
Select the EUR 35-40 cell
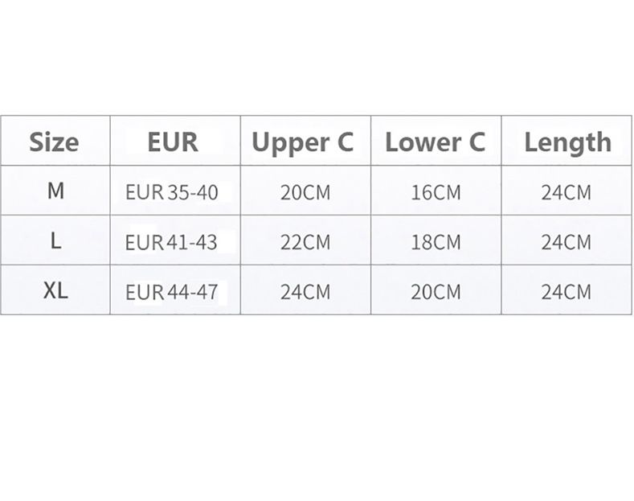(172, 193)
